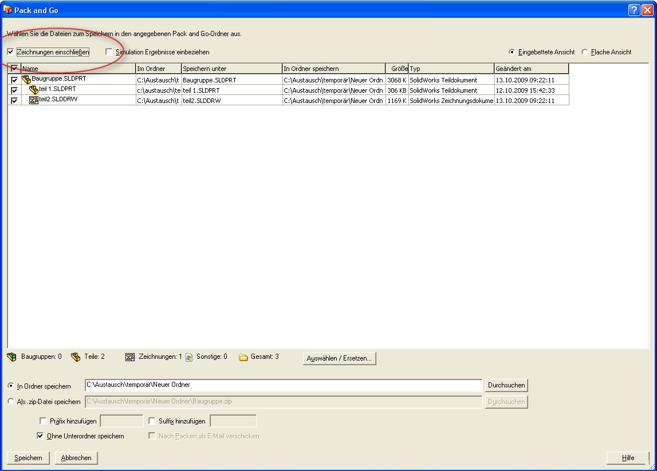Click the teil 1.SLDPRT file name
Screen dimensions: 657x471
57,89
